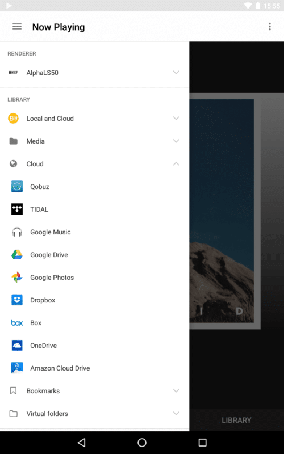Screen dimensions: 284x454
Task: Open Amazon Cloud Drive entry
Action: (x=94, y=368)
